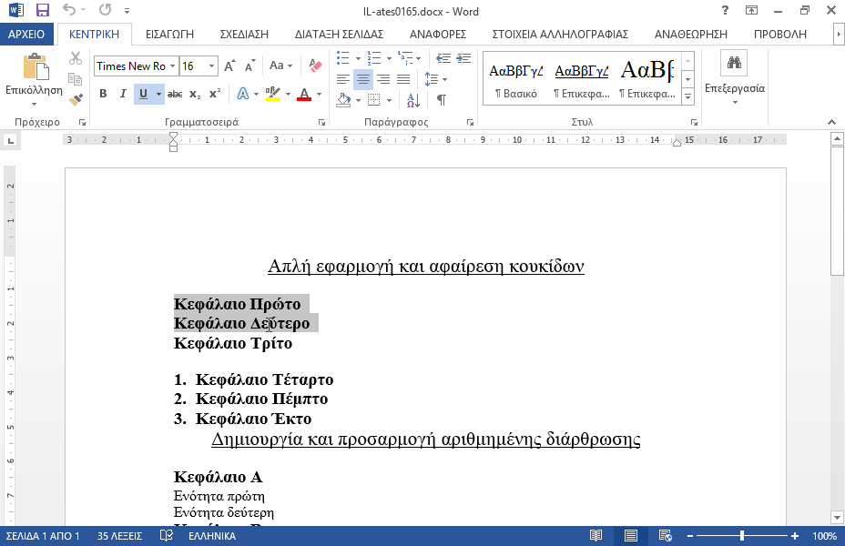Image resolution: width=845 pixels, height=546 pixels.
Task: Adjust the zoom slider handle in status bar
Action: 742,536
